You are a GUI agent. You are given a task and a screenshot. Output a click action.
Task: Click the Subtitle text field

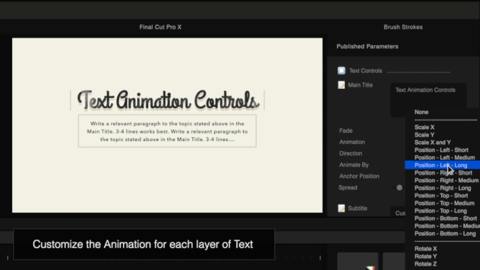[x=398, y=213]
